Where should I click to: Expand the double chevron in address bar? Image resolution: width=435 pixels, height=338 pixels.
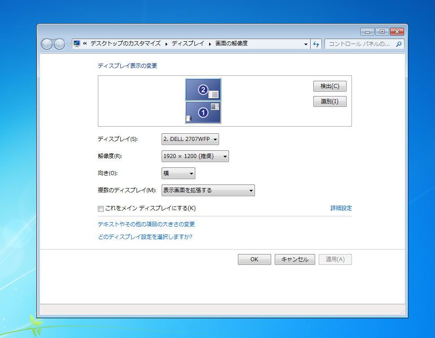[85, 43]
